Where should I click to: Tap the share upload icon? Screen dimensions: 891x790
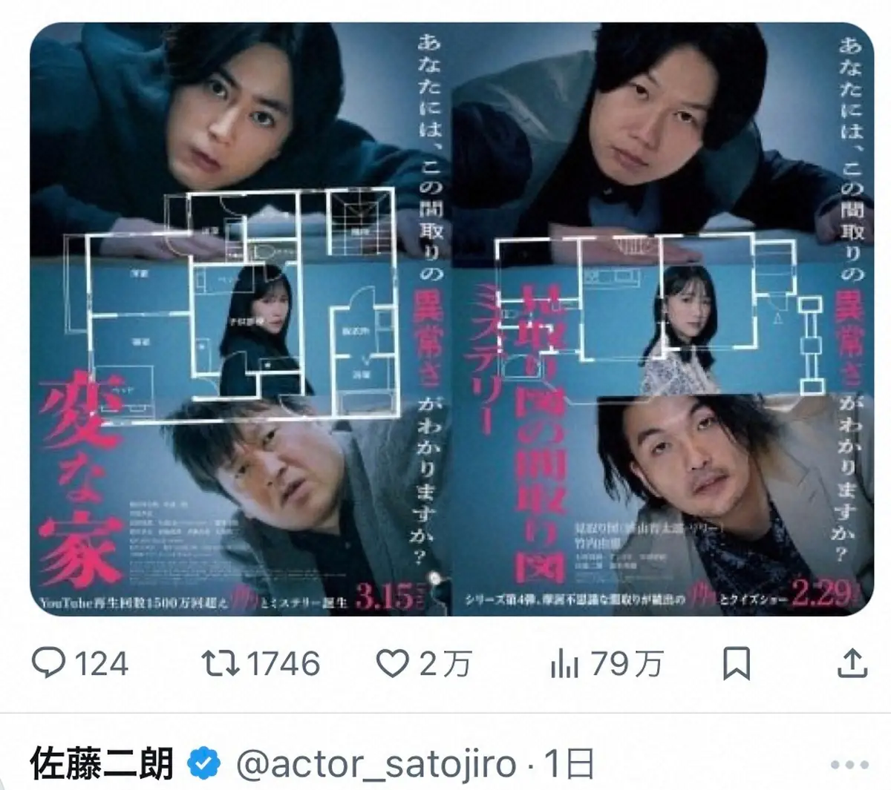(852, 662)
